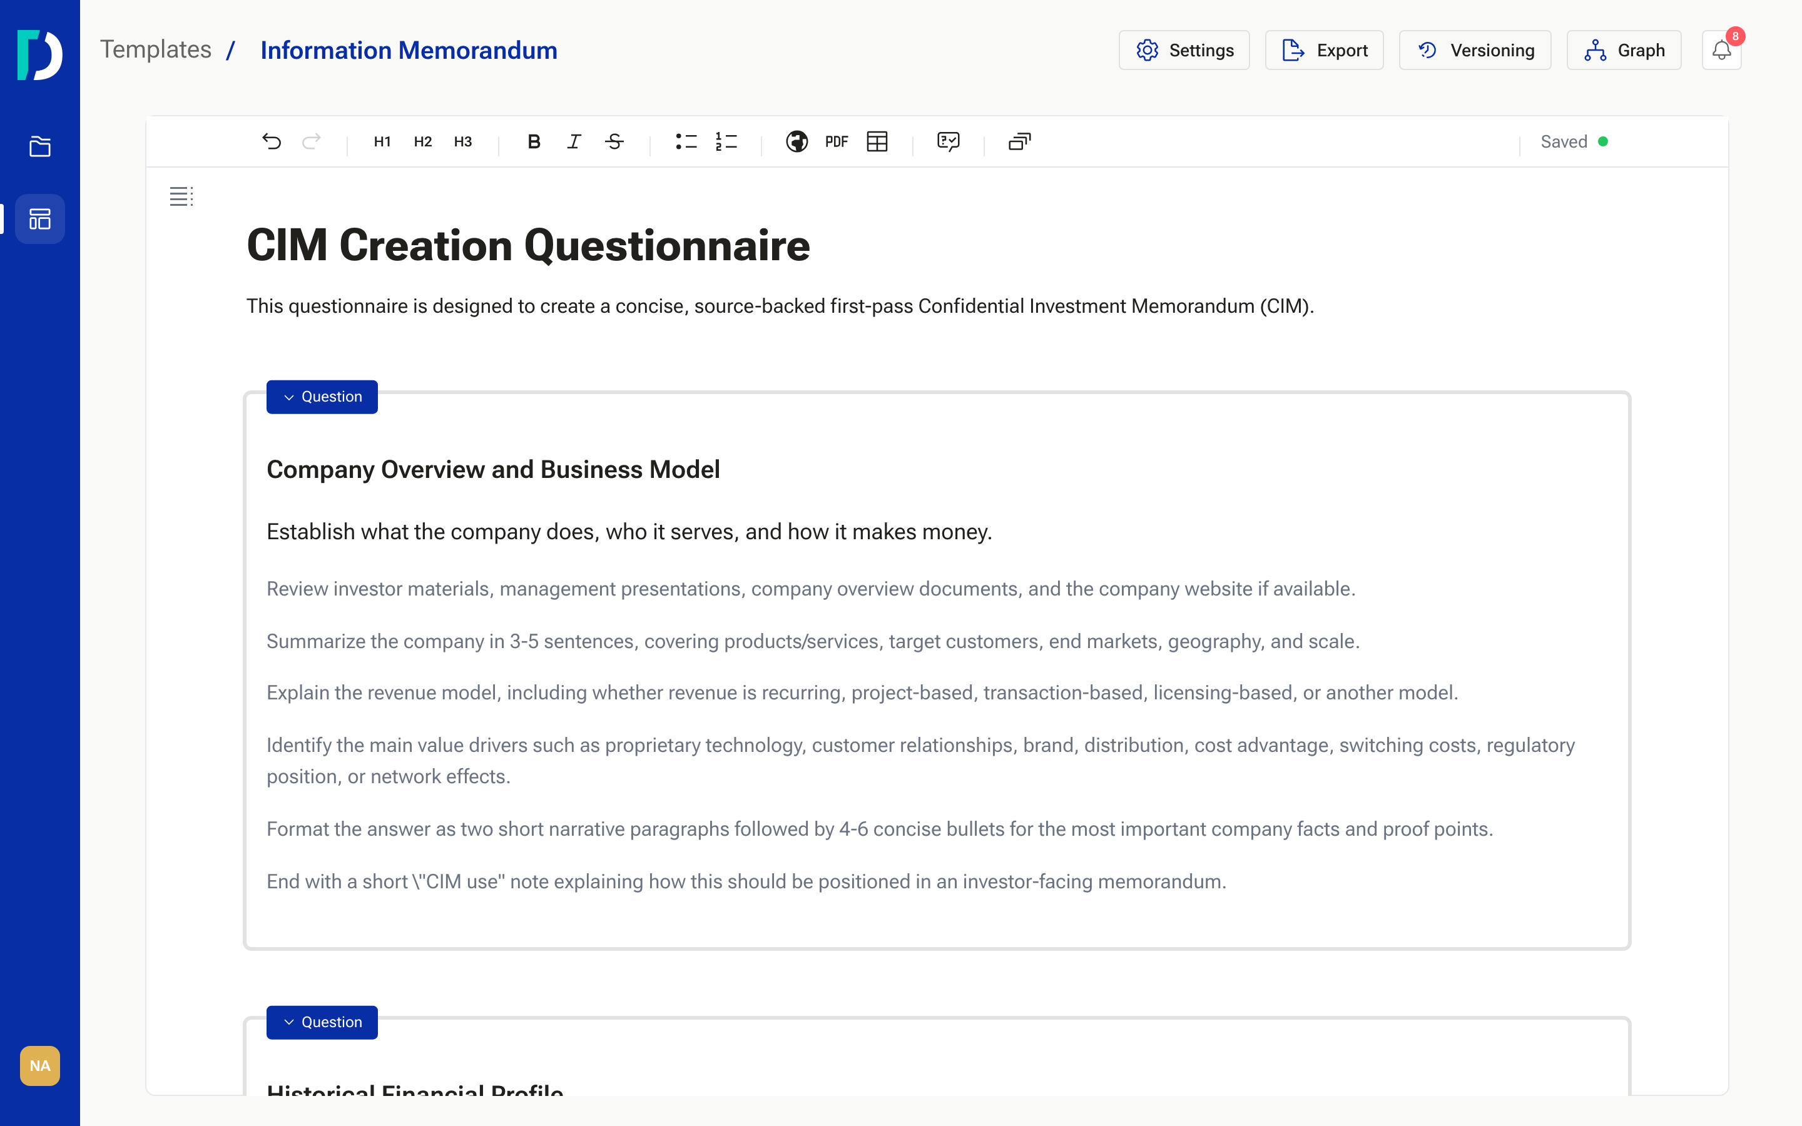Click the Export button

(x=1324, y=50)
